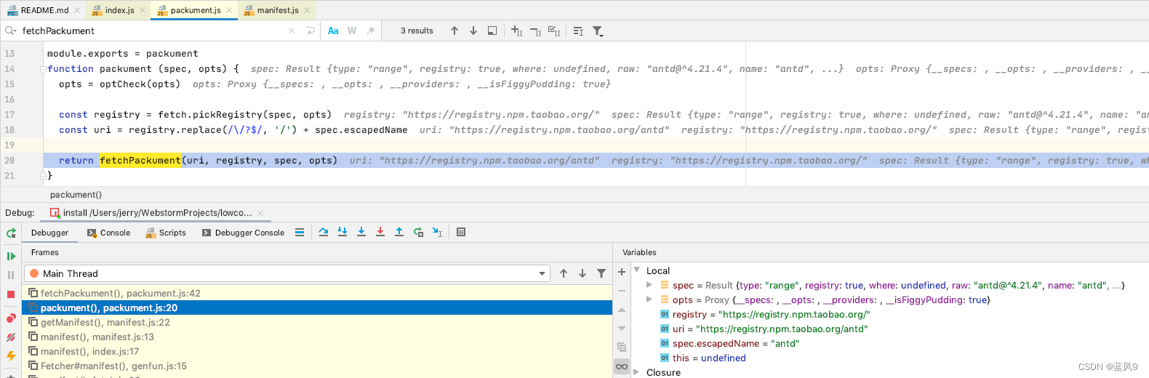Screen dimensions: 1149x378
Task: Expand the spec variable node
Action: tap(649, 285)
